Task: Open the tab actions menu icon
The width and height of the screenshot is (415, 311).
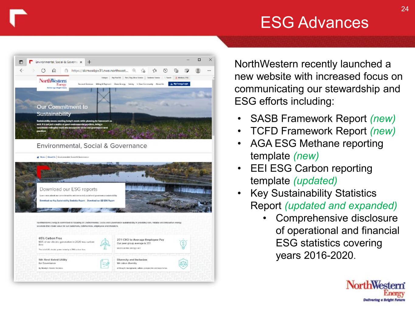Action: point(21,62)
